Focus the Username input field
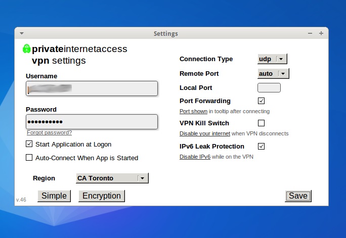Viewport: 346px width, 238px height. point(92,88)
